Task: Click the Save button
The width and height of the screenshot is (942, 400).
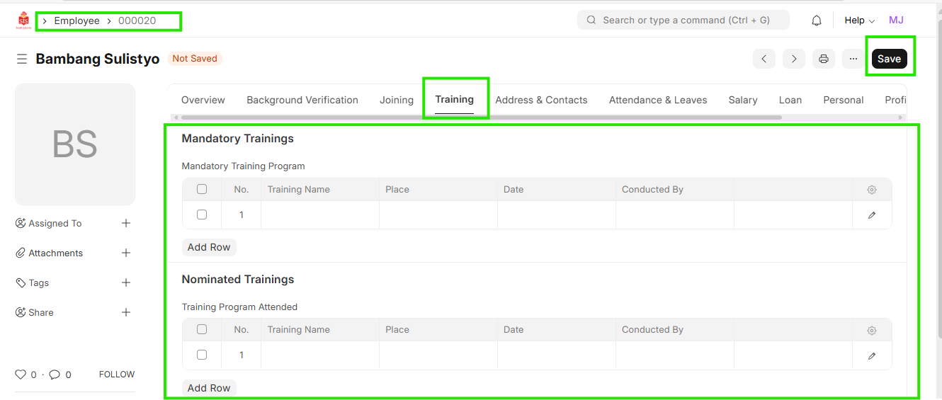Action: coord(889,59)
